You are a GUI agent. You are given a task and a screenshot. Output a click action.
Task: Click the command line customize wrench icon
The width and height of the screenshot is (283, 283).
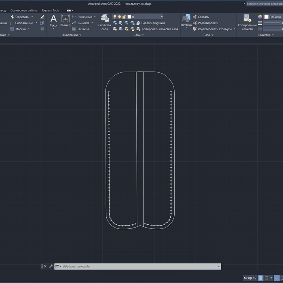pos(51,266)
